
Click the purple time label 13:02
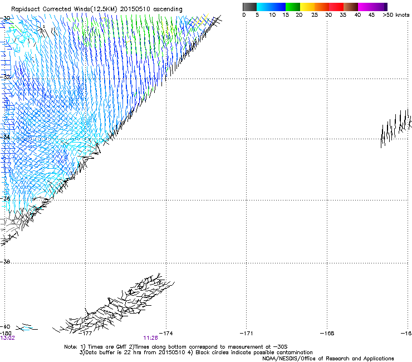8,338
